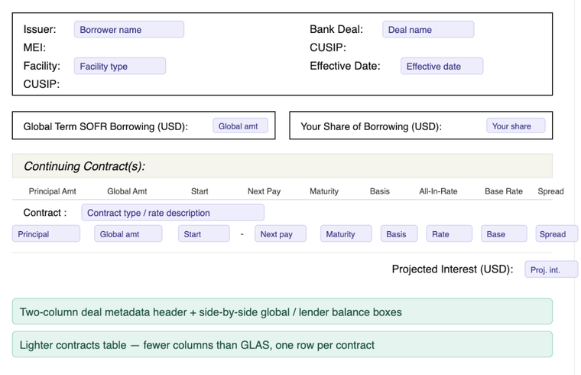
Task: Click the Base field under Base Rate
Action: tap(503, 234)
